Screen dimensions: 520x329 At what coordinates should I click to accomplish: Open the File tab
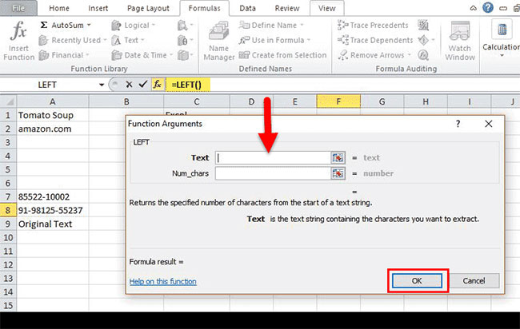18,8
